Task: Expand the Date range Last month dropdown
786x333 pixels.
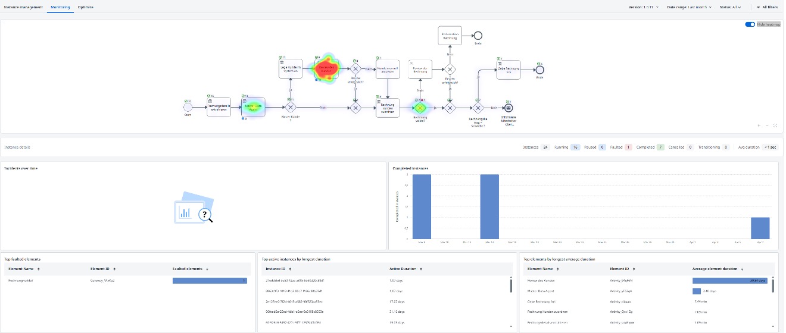Action: click(x=690, y=7)
